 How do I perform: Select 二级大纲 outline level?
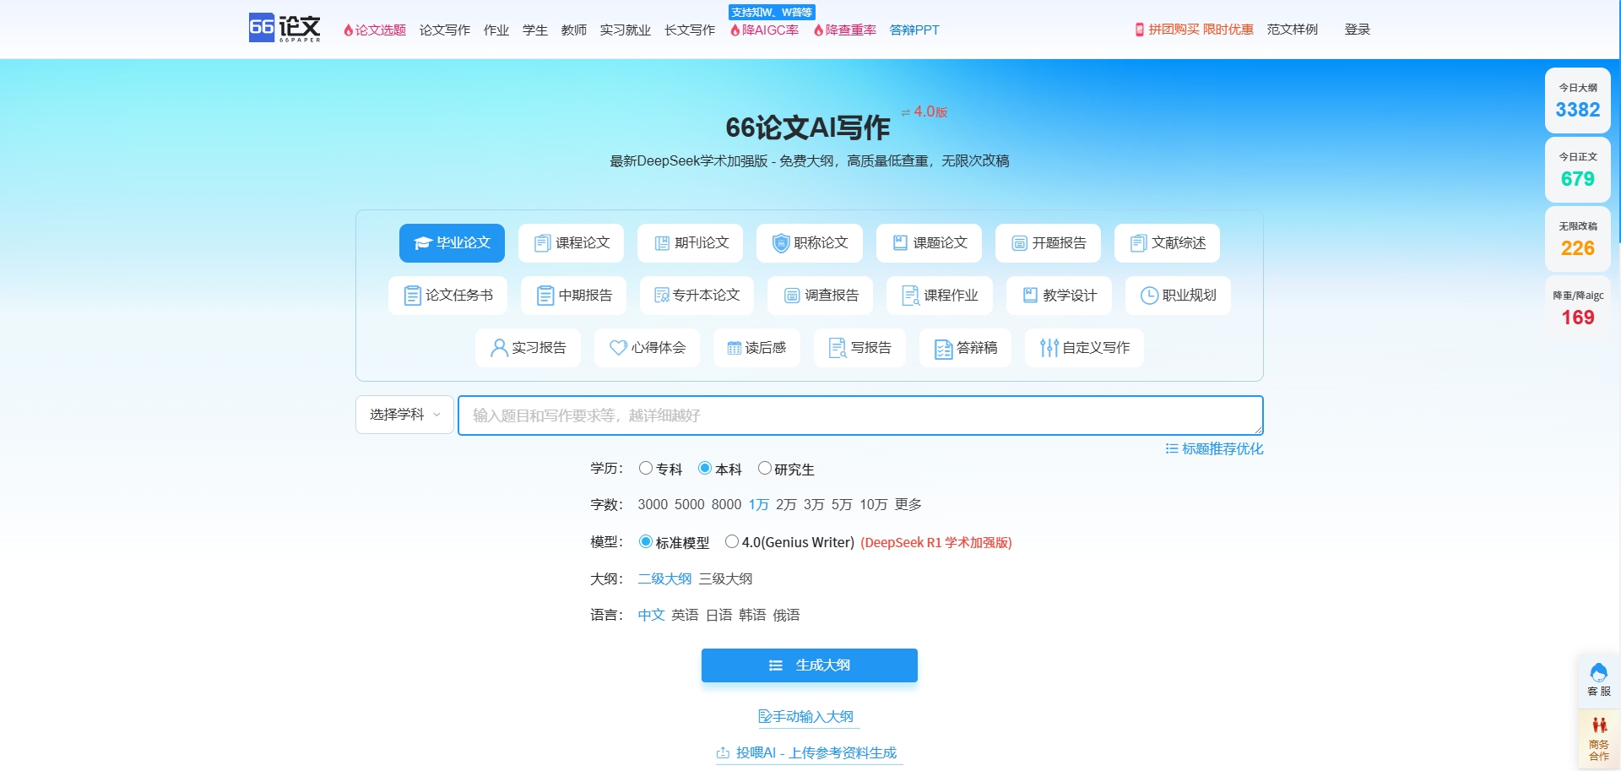(x=664, y=578)
